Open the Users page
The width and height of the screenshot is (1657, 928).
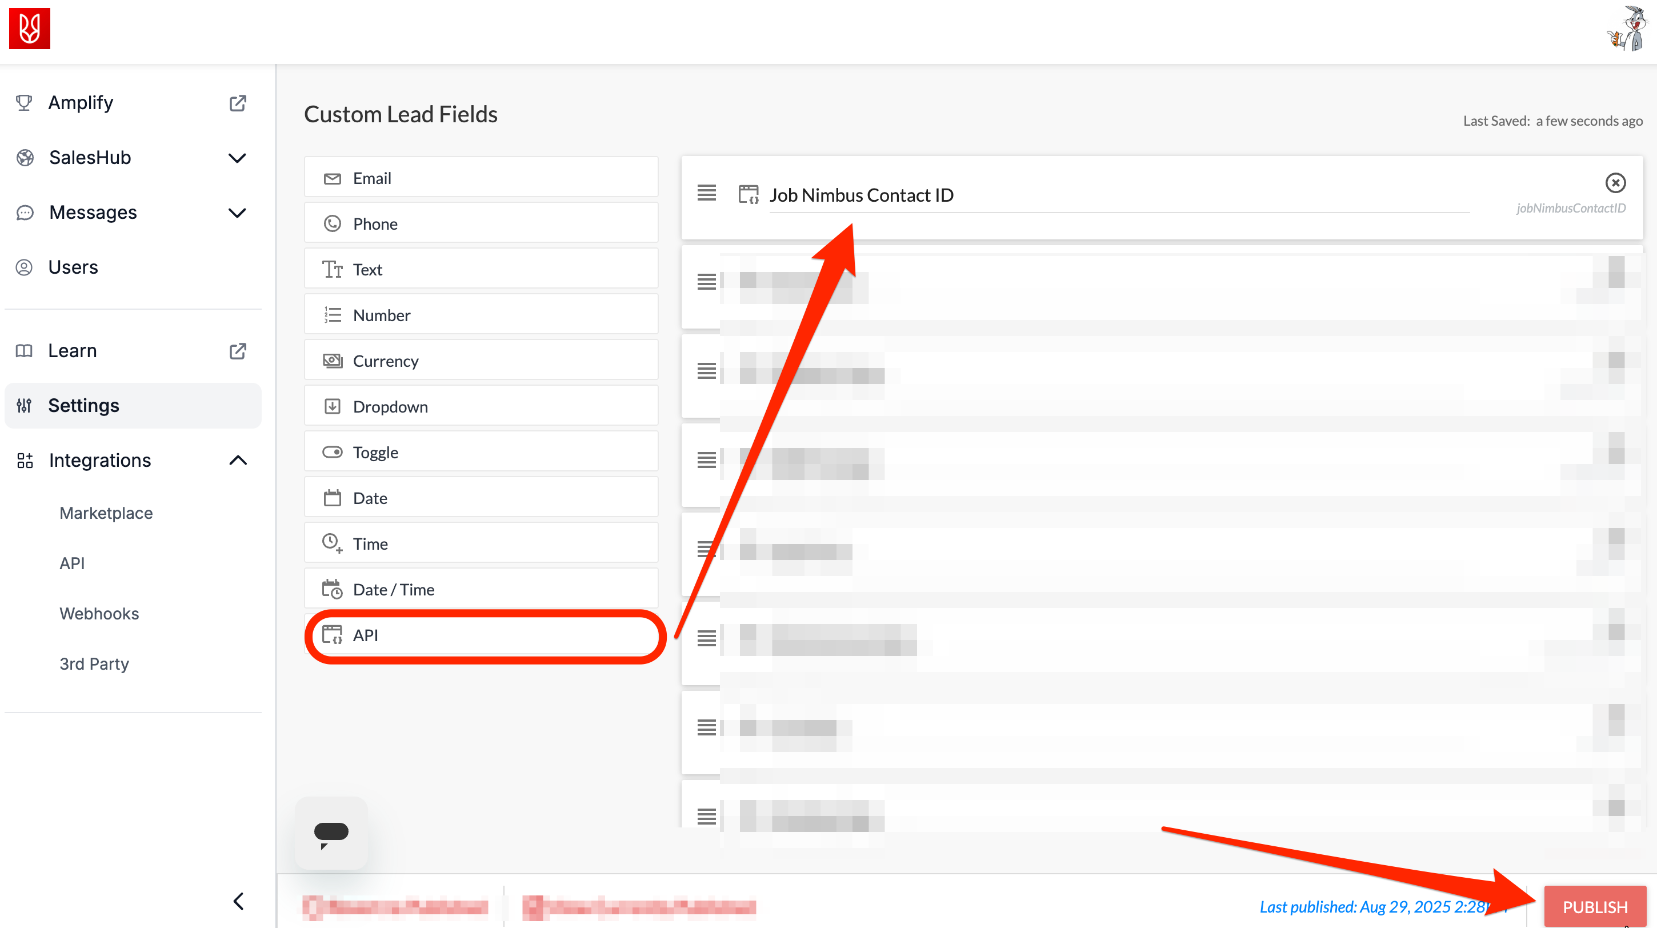(73, 267)
